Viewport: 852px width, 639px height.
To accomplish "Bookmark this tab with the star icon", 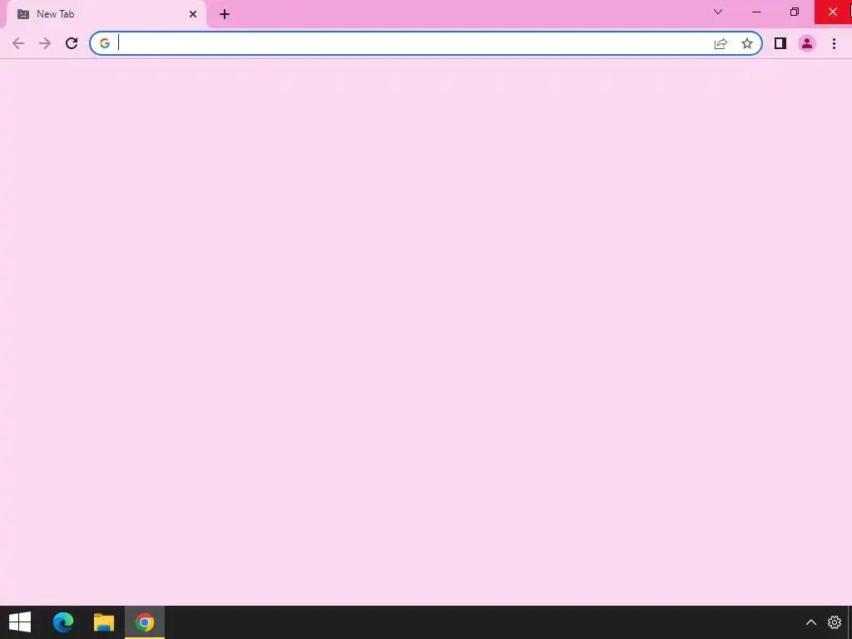I will point(747,43).
